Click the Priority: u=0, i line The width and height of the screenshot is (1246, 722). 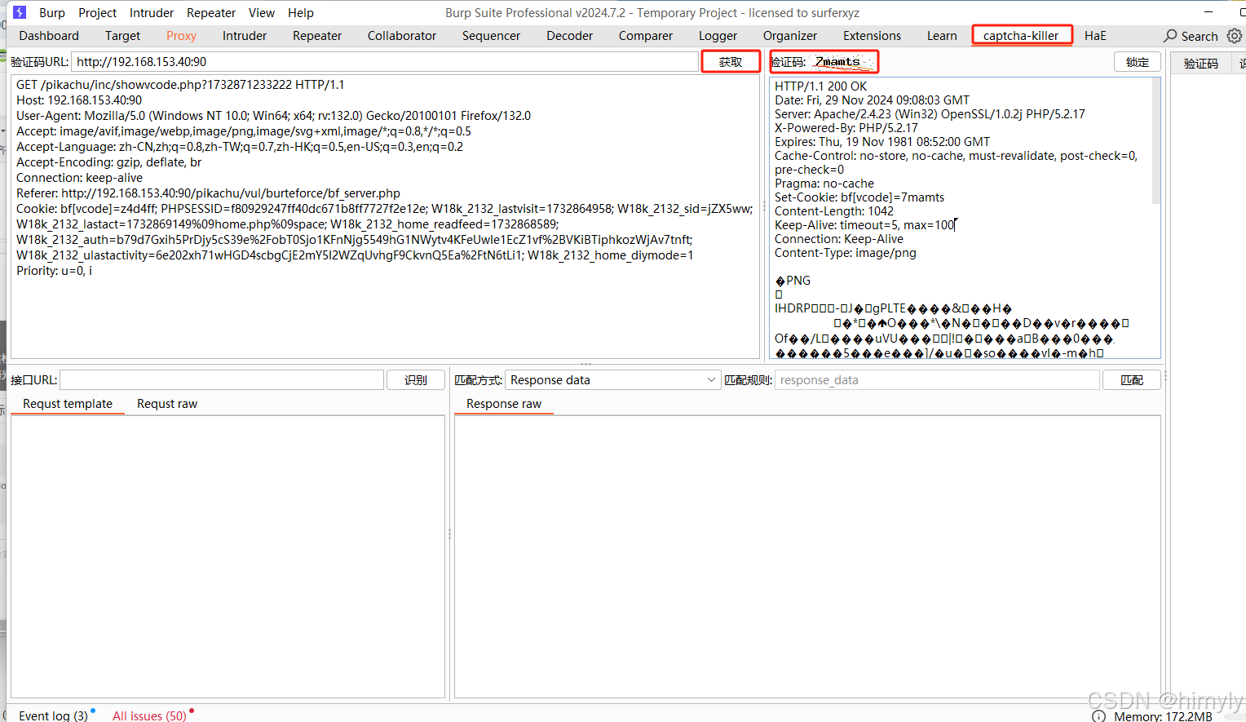coord(54,271)
